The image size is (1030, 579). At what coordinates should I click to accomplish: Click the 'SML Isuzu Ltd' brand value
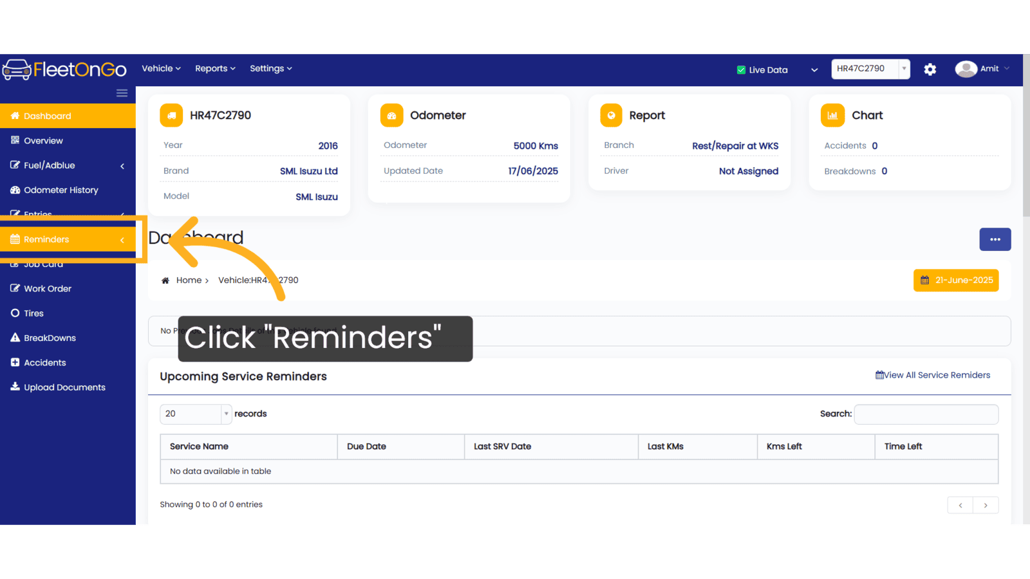(x=309, y=171)
